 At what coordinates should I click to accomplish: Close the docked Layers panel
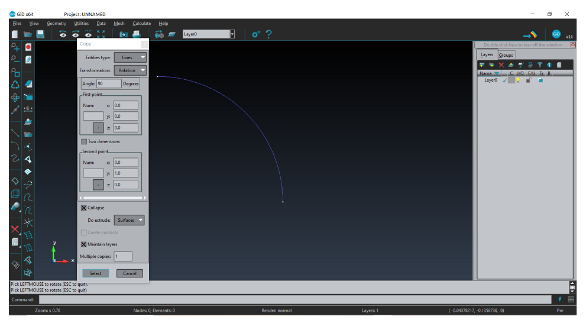(573, 45)
